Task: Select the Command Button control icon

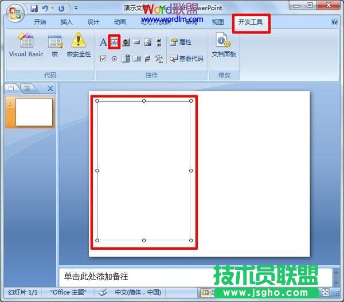Action: 136,42
